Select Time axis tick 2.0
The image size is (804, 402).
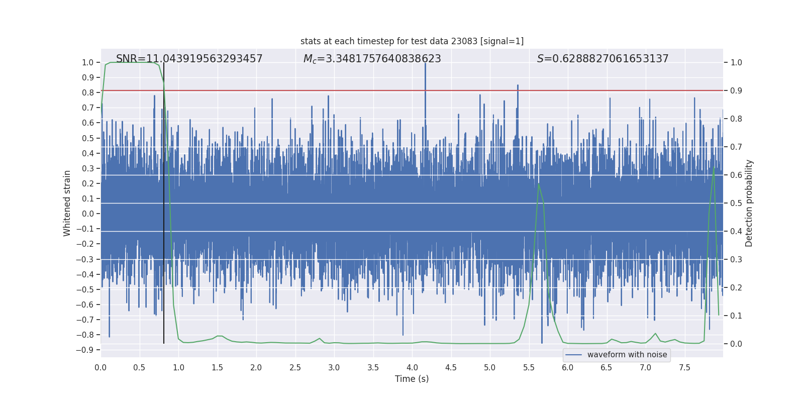[x=256, y=367]
